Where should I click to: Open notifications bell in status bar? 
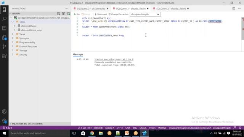[240, 128]
